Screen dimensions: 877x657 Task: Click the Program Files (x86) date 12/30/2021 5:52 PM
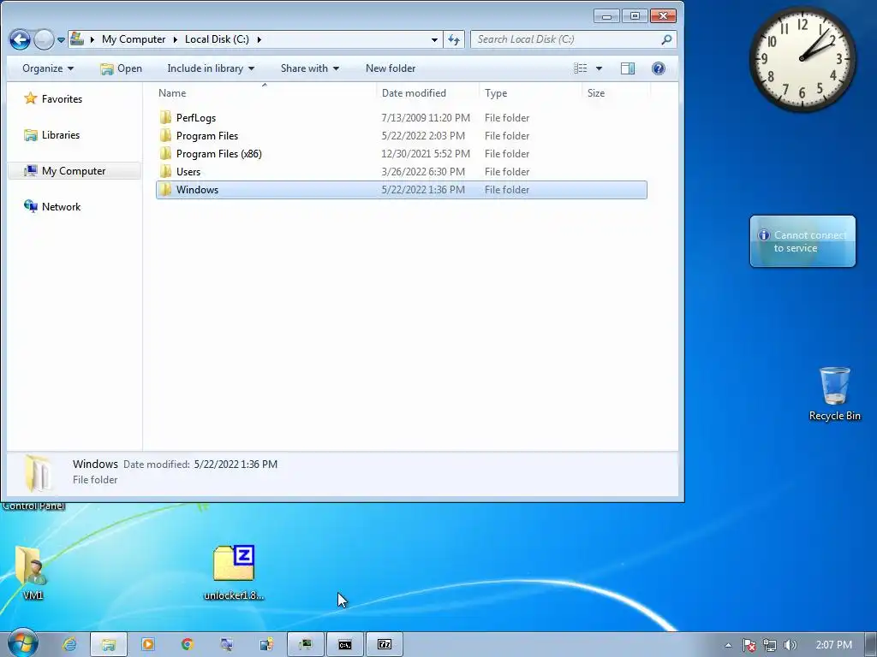pos(426,154)
